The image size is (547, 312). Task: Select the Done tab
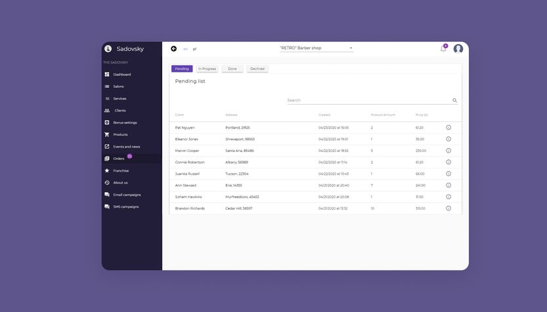click(x=232, y=69)
